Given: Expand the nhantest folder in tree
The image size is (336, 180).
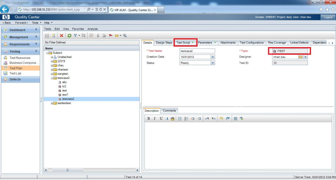Looking at the screenshot, I should (52, 70).
